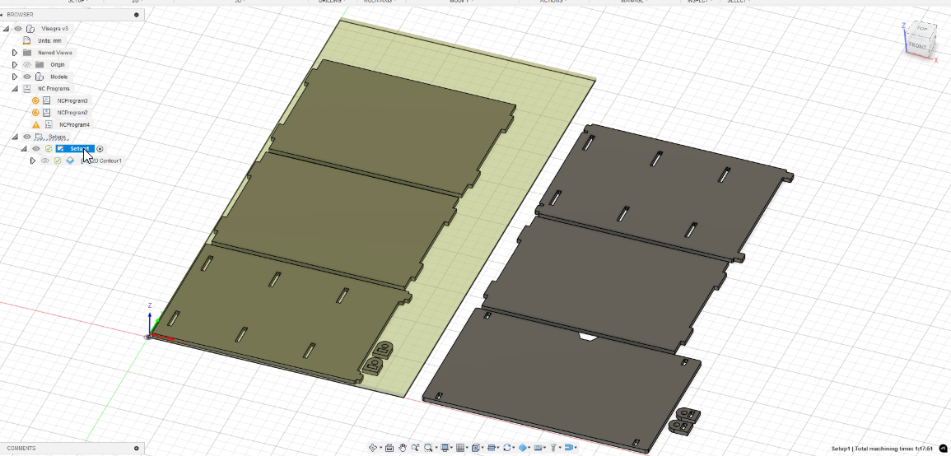
Task: Select NCProgram2 in the browser
Action: [72, 113]
